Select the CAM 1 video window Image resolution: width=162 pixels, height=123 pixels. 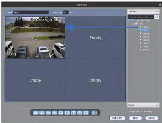[x=35, y=37]
